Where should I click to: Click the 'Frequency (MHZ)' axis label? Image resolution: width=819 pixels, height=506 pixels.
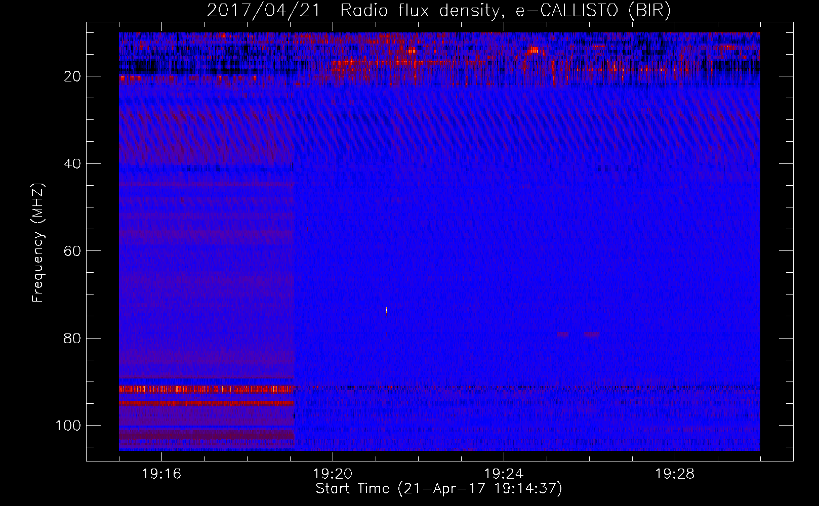38,243
